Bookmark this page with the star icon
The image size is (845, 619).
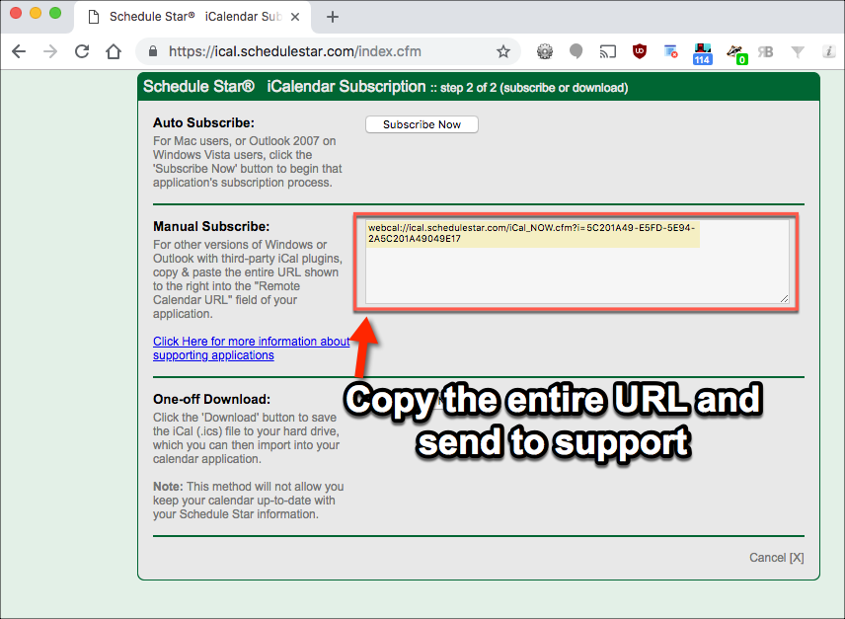click(x=503, y=51)
